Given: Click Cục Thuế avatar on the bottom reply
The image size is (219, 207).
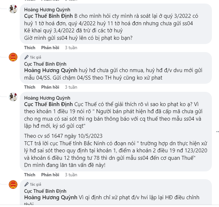Looking at the screenshot, I should [13, 185].
